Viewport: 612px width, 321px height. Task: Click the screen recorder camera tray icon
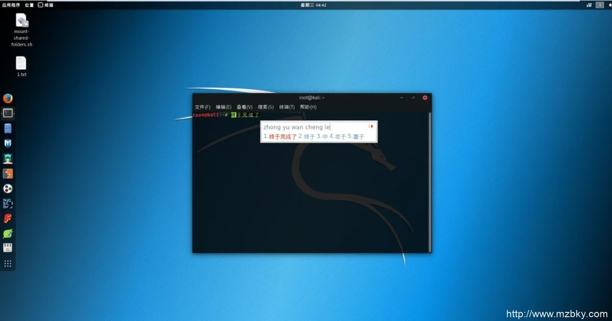click(589, 5)
